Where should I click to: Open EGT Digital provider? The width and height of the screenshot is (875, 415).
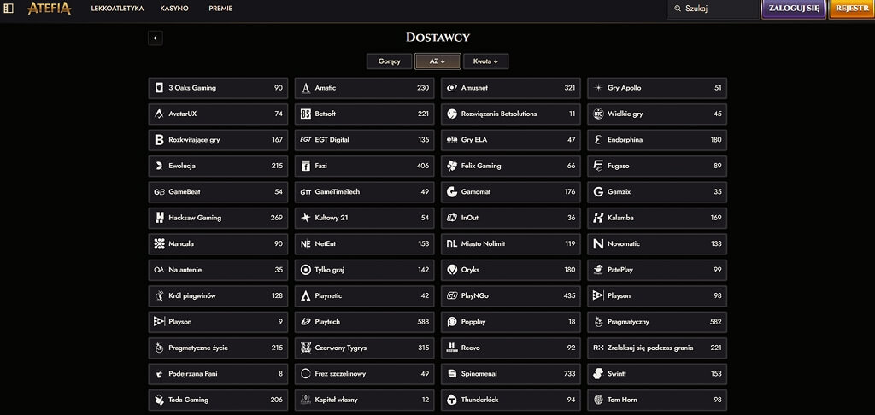[364, 140]
